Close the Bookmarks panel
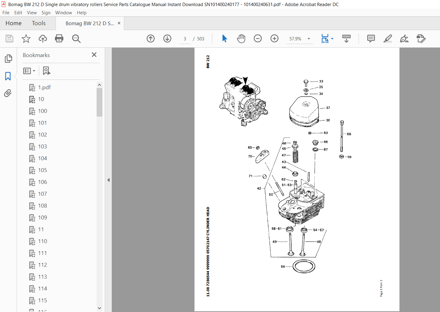 pos(94,55)
